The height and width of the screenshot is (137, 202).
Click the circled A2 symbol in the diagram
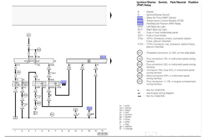(x=19, y=72)
